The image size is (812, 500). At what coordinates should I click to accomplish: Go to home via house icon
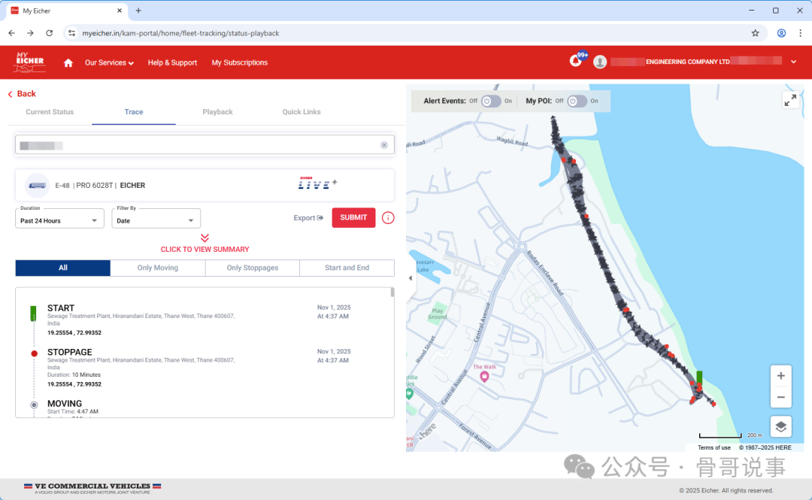(68, 62)
